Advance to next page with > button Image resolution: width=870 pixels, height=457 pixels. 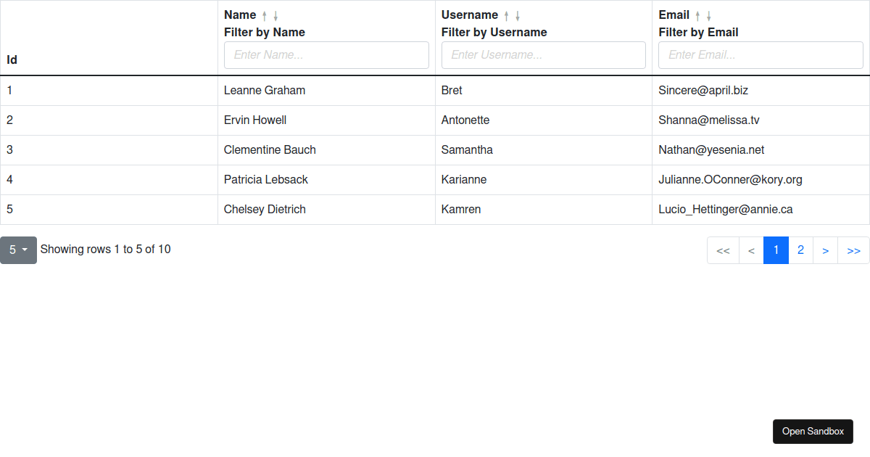(x=825, y=251)
